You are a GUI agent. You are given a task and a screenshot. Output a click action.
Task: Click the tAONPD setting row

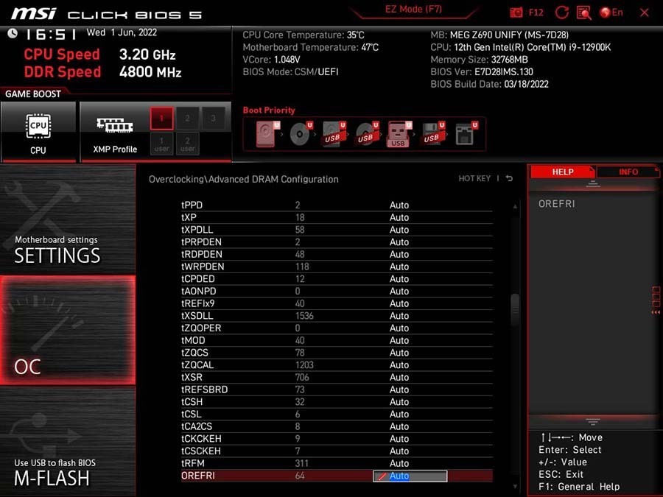337,291
